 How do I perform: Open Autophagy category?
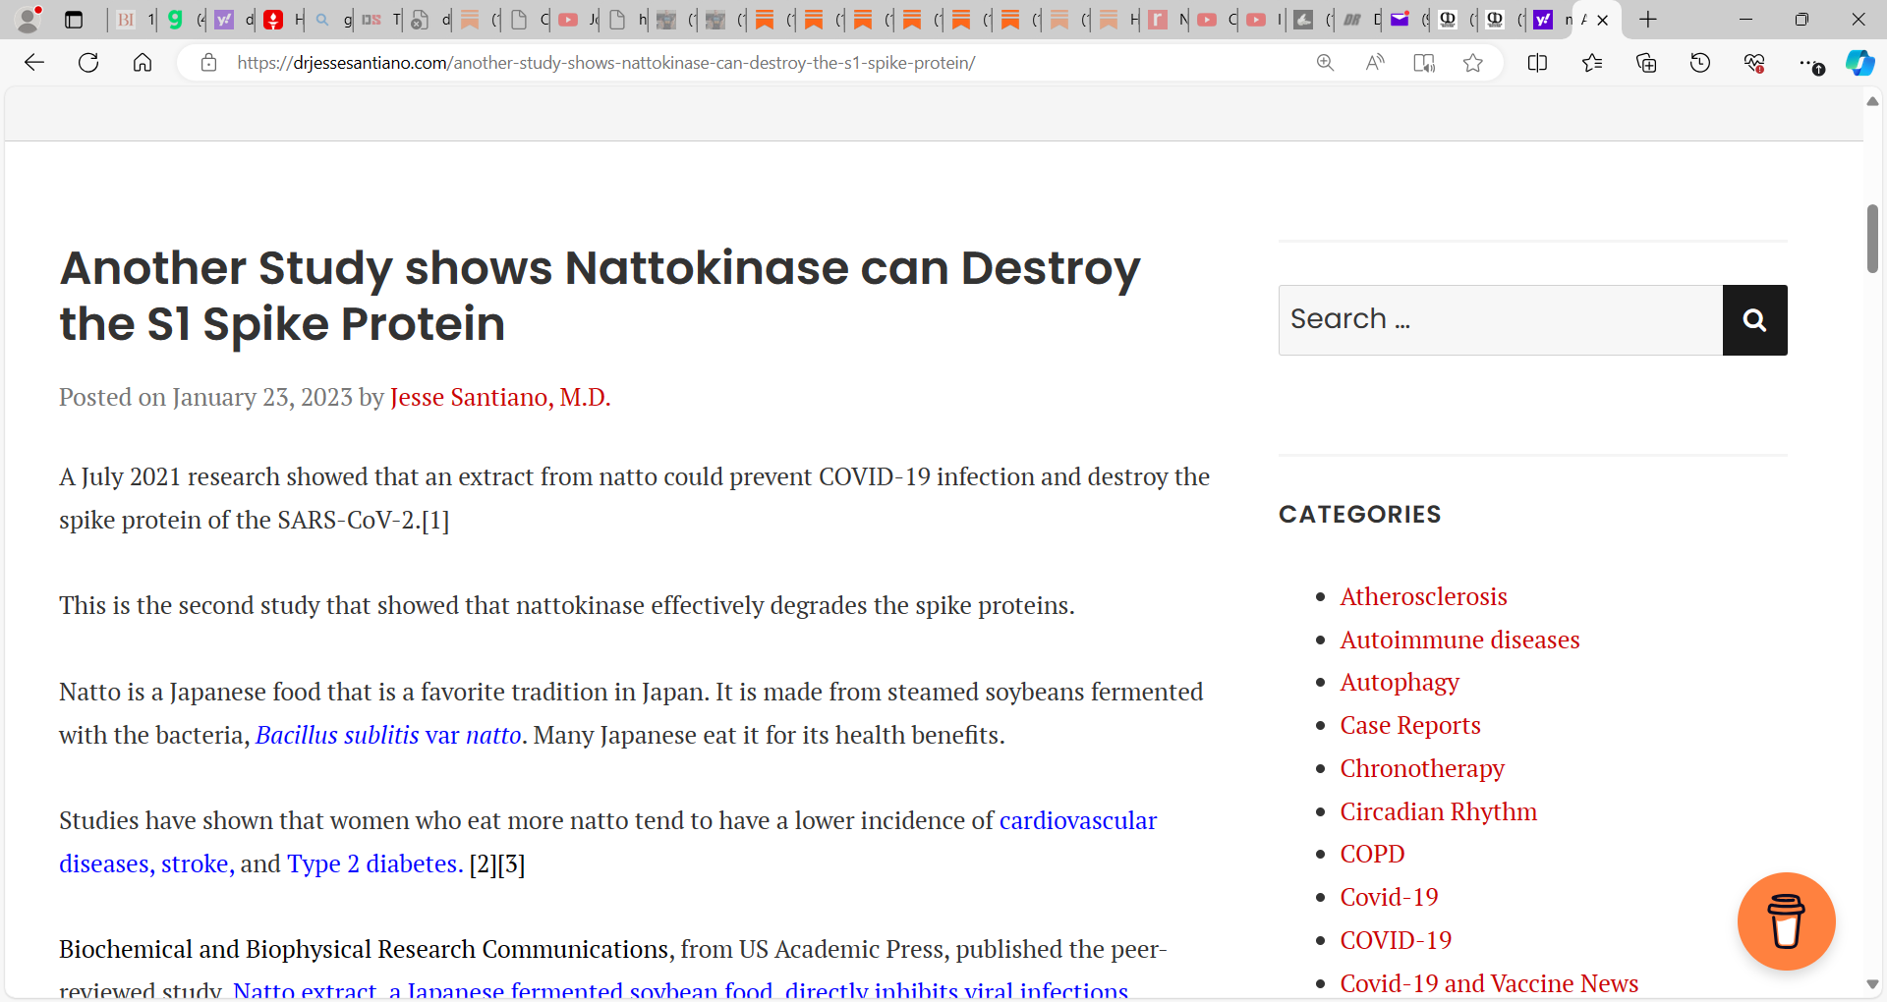pyautogui.click(x=1400, y=682)
